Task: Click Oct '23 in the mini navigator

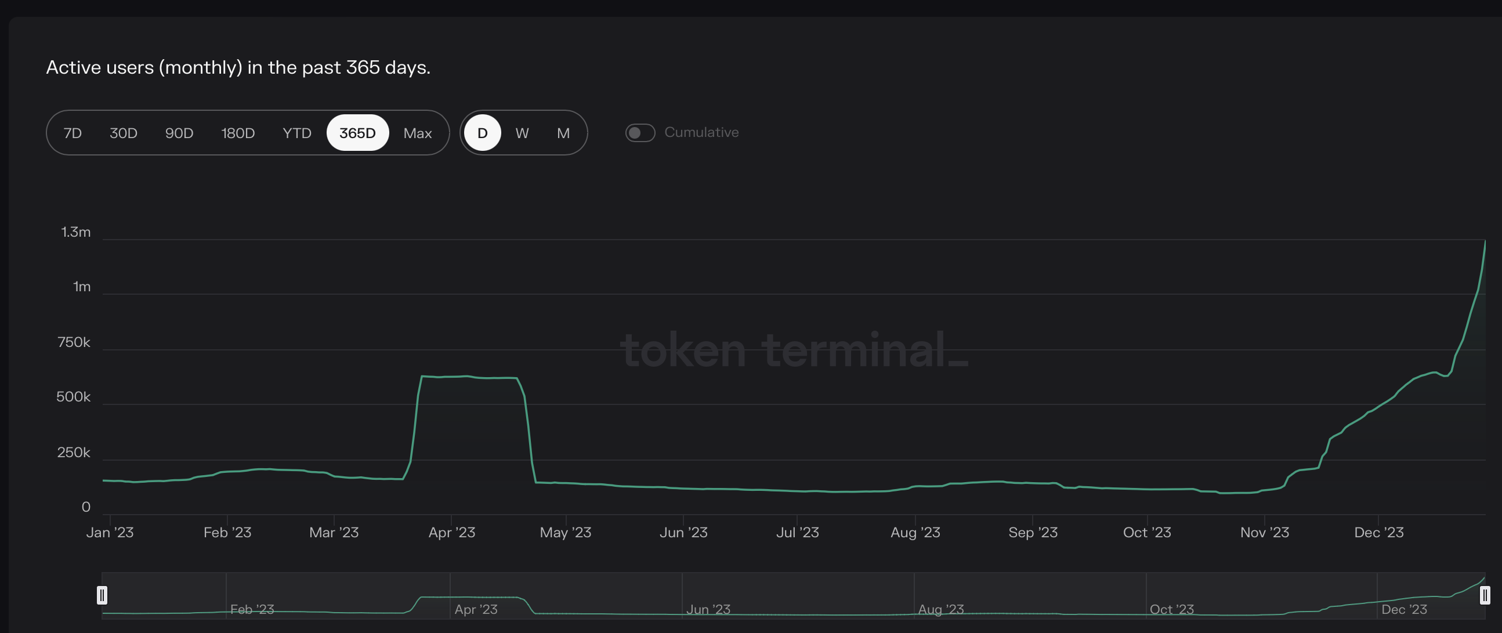Action: pyautogui.click(x=1171, y=609)
